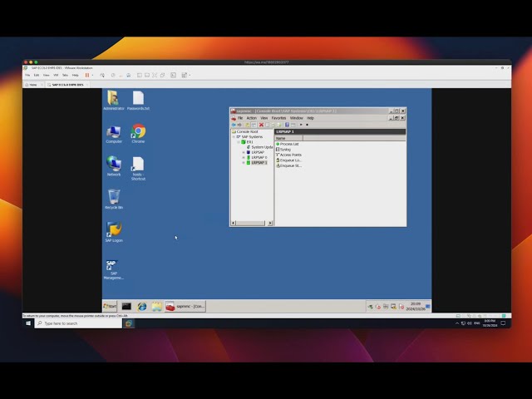Click the Name column header
Image resolution: width=532 pixels, height=399 pixels.
288,139
